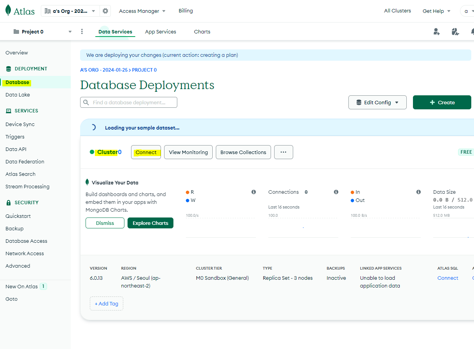Open Goto in the sidebar
Viewport: 474px width, 349px height.
pos(11,299)
